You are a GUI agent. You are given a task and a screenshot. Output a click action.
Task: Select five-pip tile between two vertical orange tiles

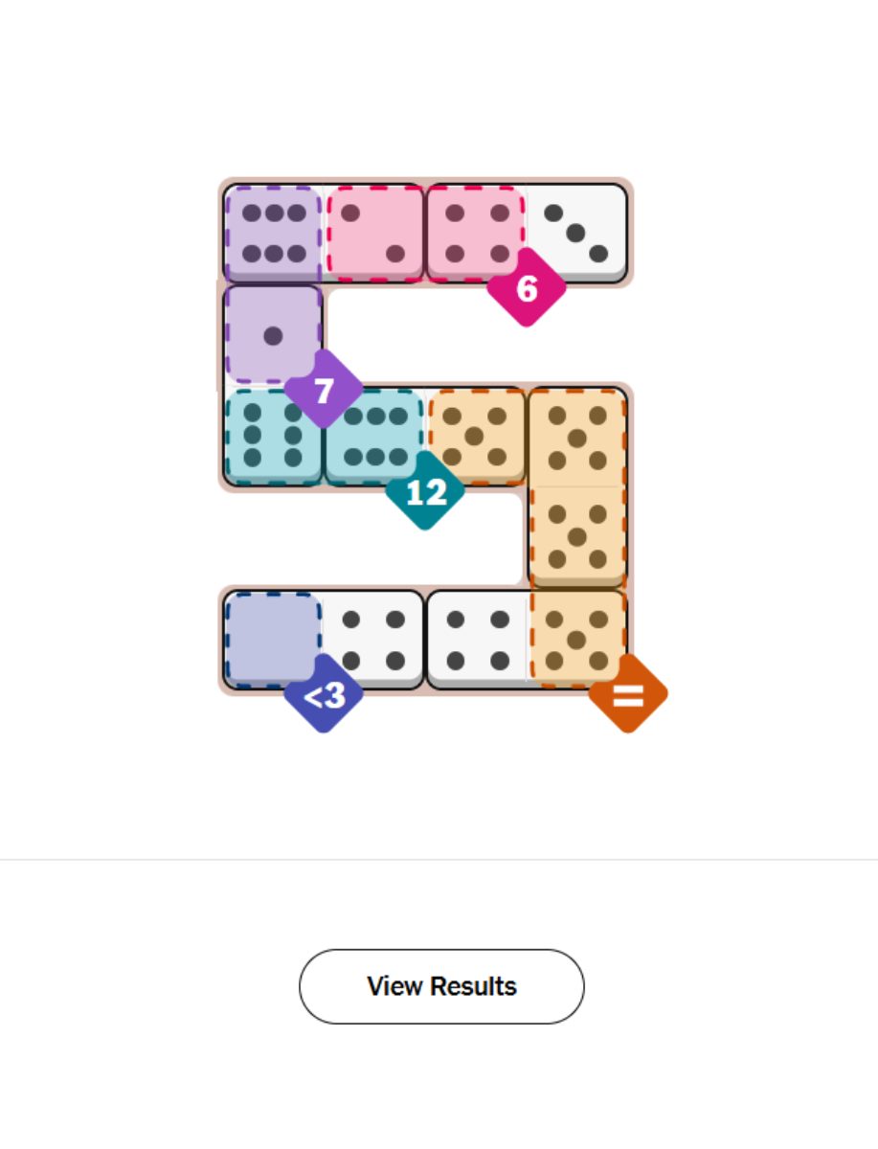click(577, 536)
